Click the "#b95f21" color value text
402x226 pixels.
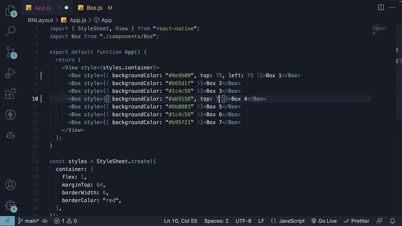pyautogui.click(x=180, y=122)
